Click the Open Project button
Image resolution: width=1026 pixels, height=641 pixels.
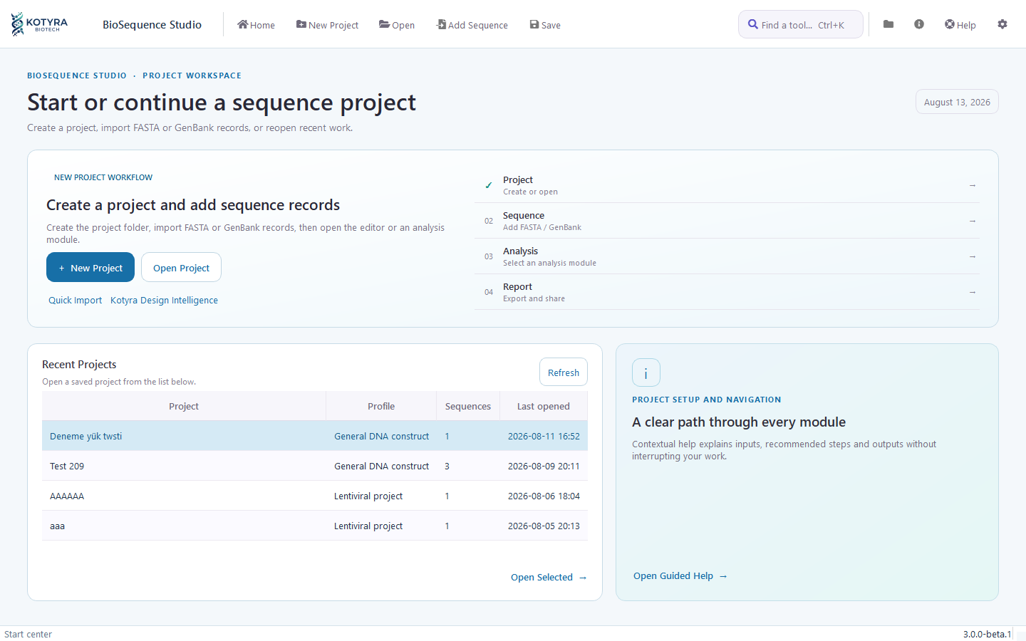click(x=181, y=267)
